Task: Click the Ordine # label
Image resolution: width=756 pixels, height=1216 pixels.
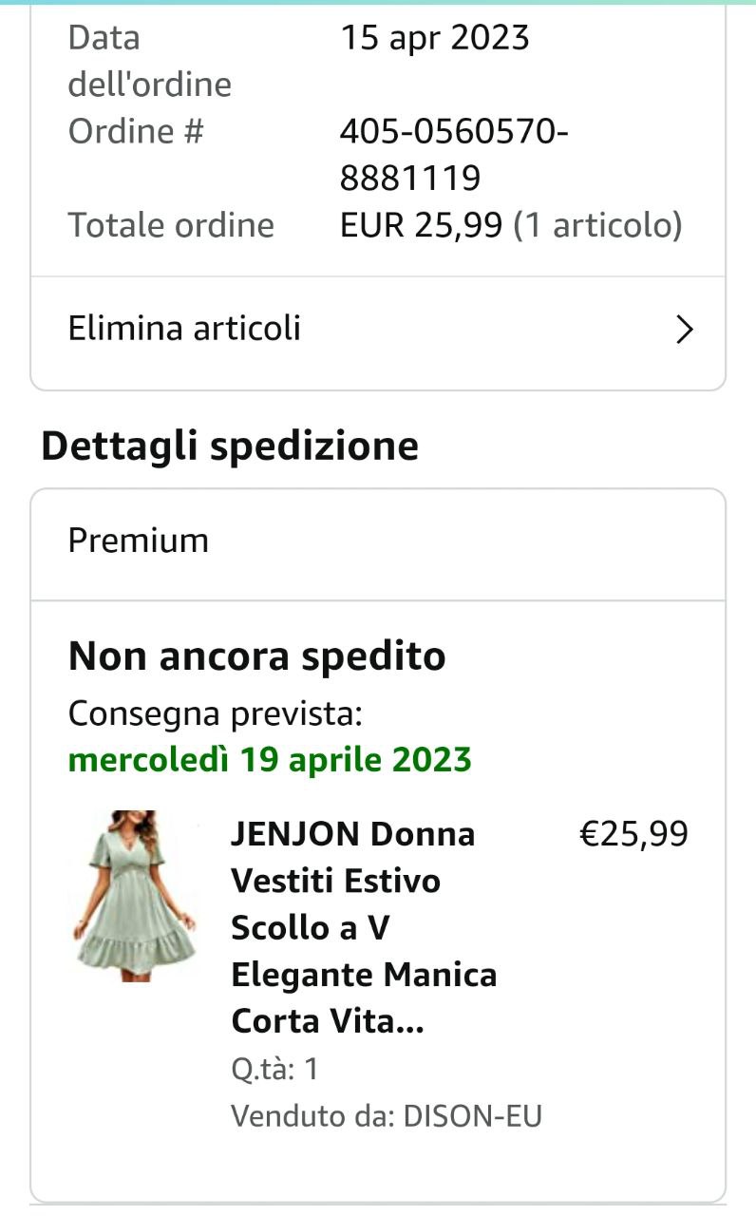Action: 136,131
